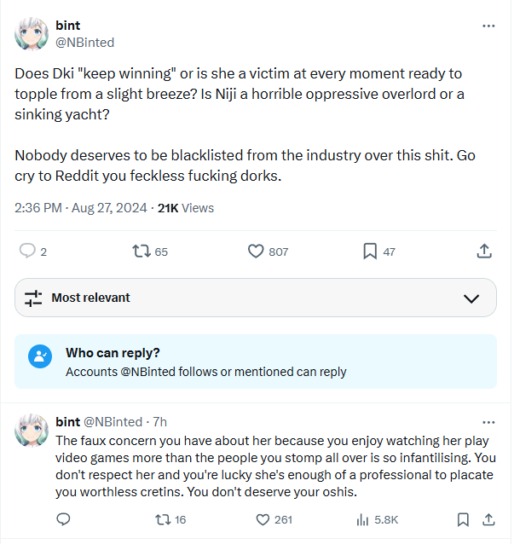View analytics showing 5.8K on reply
514x544 pixels.
[x=377, y=519]
